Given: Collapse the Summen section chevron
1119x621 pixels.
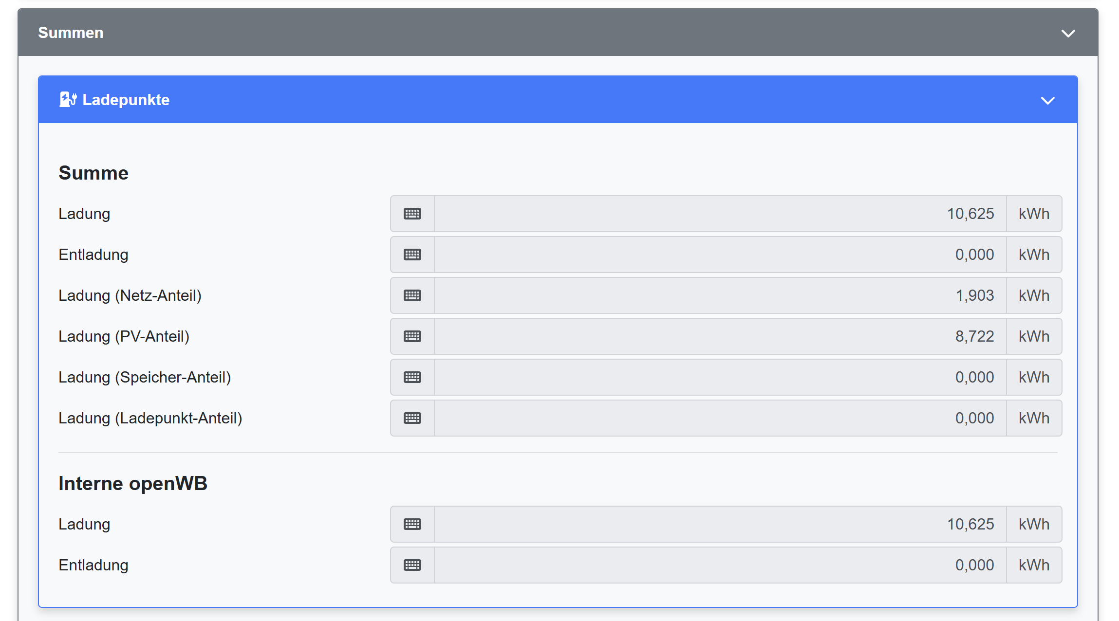Looking at the screenshot, I should coord(1068,33).
